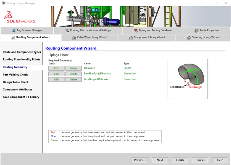The width and height of the screenshot is (231, 165).
Task: Click the Route Properties tab icon
Action: pyautogui.click(x=196, y=30)
